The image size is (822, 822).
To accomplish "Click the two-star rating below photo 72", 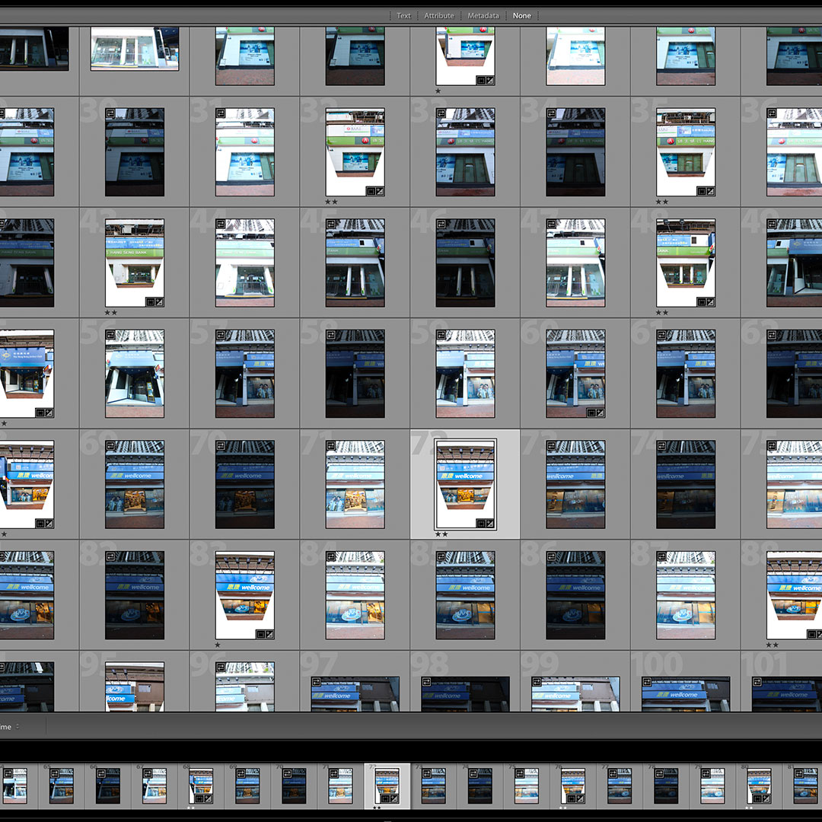I will point(441,534).
